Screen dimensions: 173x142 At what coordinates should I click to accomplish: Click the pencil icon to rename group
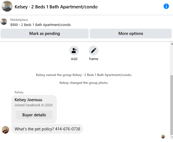point(94,51)
